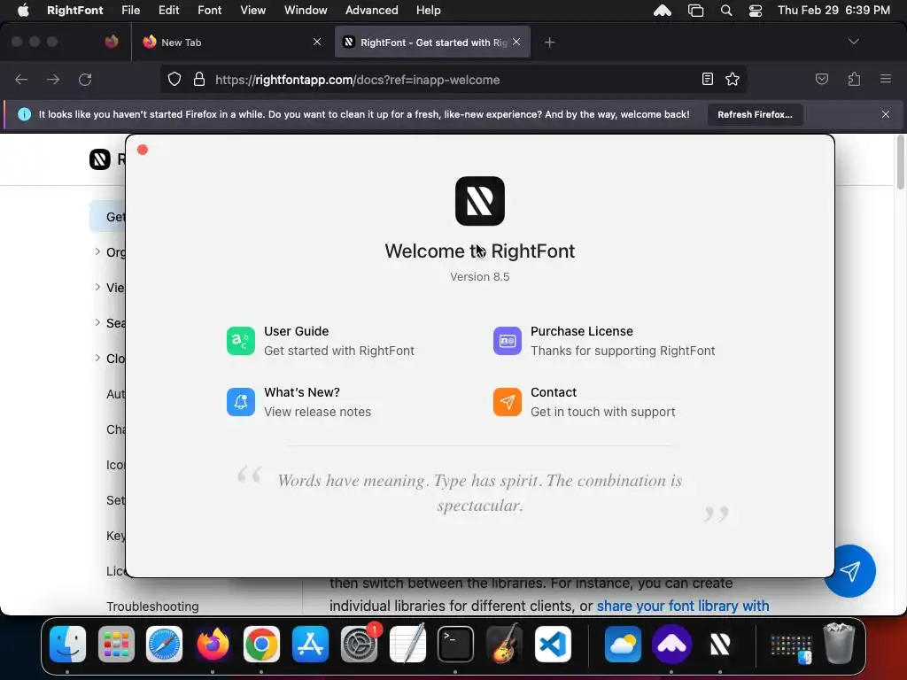
Task: Open Pocket save icon in Firefox toolbar
Action: (821, 79)
